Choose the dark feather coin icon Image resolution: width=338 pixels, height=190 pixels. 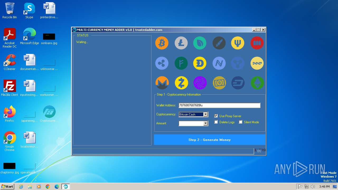click(219, 43)
